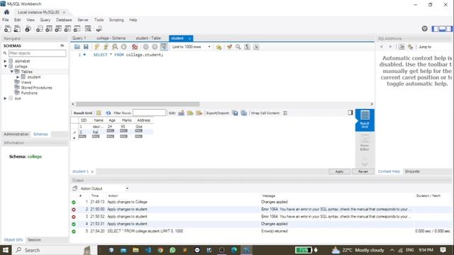Screen dimensions: 454x255
Task: Open the Query menu
Action: pos(45,20)
